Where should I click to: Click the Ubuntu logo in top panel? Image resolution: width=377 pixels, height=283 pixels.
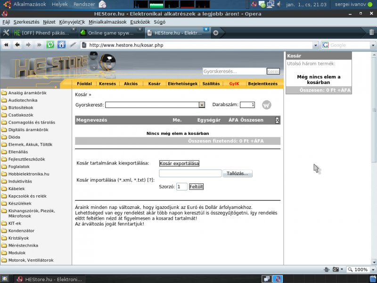click(x=7, y=4)
